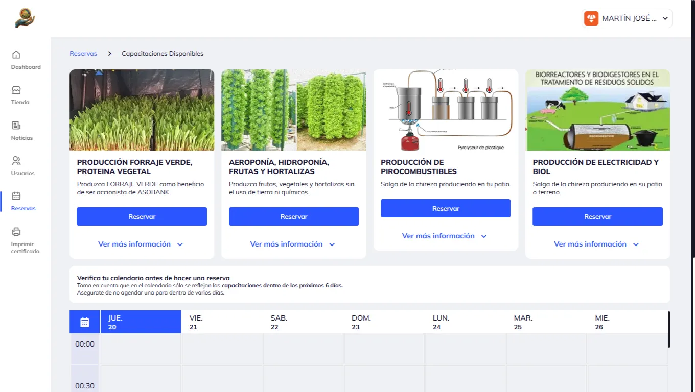Select the LUN. 24 day column header
The height and width of the screenshot is (392, 695).
pyautogui.click(x=465, y=322)
